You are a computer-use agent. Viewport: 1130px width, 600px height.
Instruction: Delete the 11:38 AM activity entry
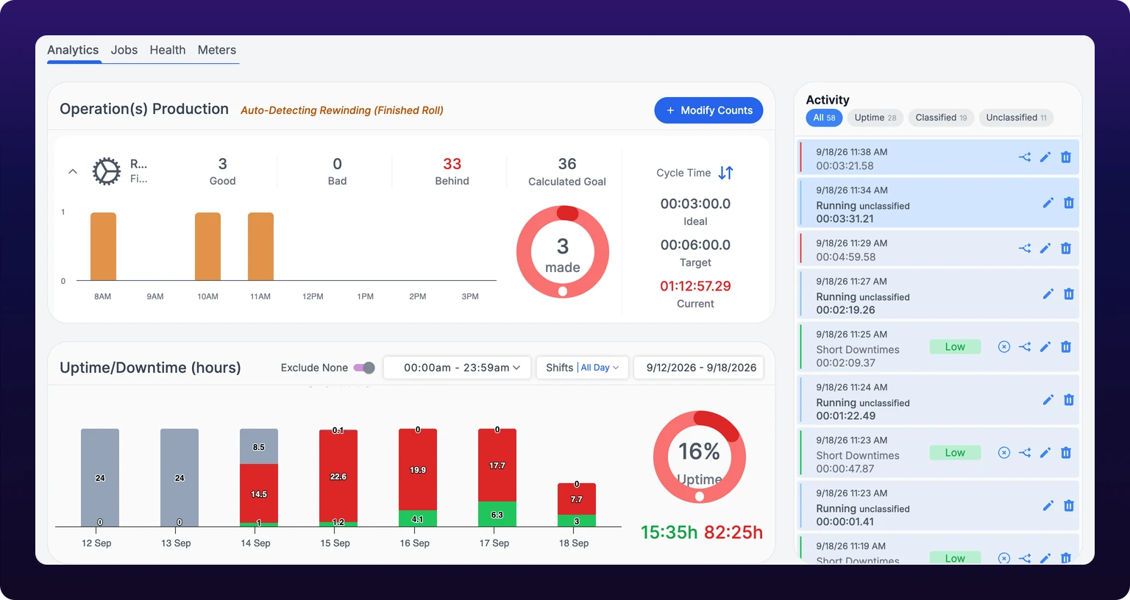(1066, 157)
